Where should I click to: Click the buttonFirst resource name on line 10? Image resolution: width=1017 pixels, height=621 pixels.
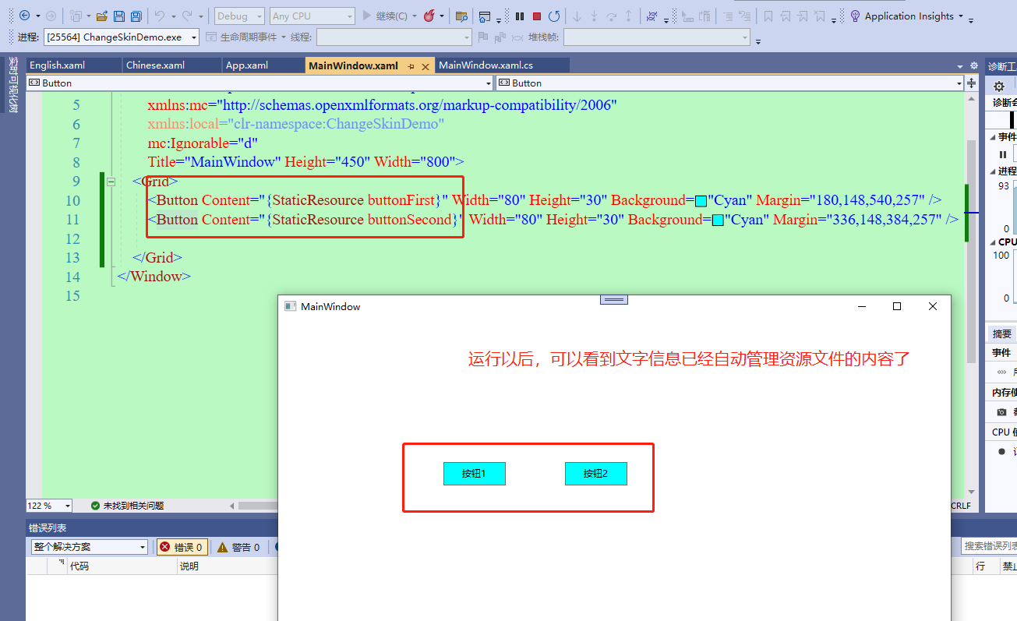coord(401,200)
